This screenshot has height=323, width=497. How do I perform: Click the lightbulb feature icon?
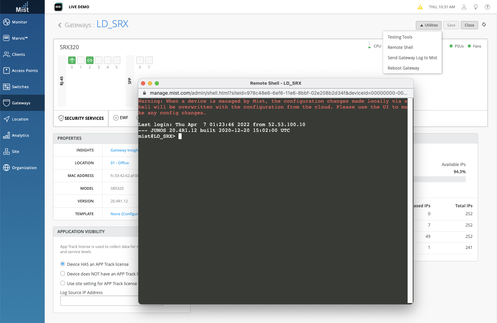[x=476, y=7]
